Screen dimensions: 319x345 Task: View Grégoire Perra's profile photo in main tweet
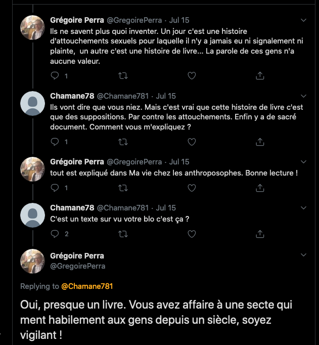(x=33, y=261)
